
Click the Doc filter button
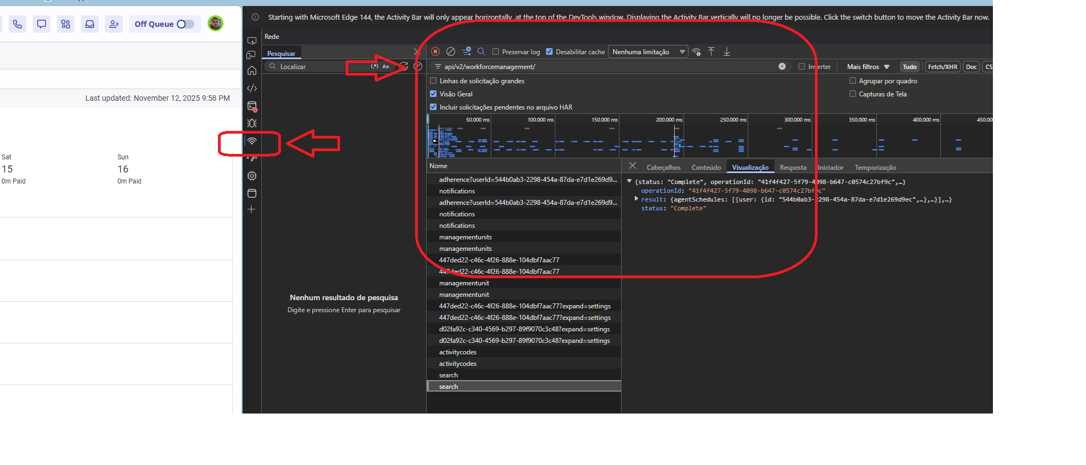971,67
